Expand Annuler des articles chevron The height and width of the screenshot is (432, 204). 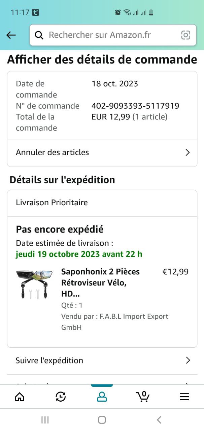point(188,153)
